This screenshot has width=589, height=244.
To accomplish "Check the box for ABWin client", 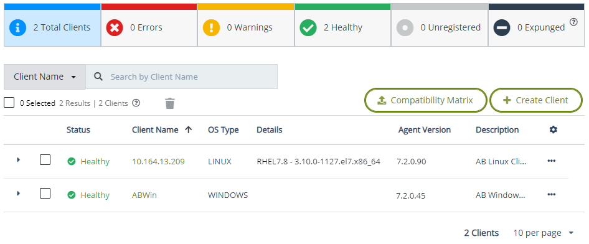I will 45,194.
